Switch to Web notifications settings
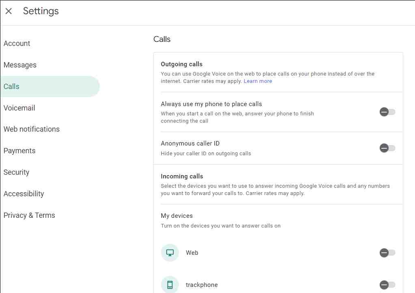 32,129
